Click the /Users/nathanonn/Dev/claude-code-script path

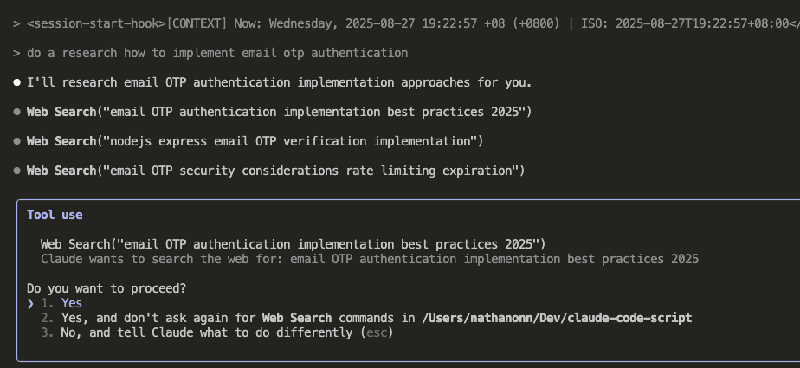click(x=557, y=318)
